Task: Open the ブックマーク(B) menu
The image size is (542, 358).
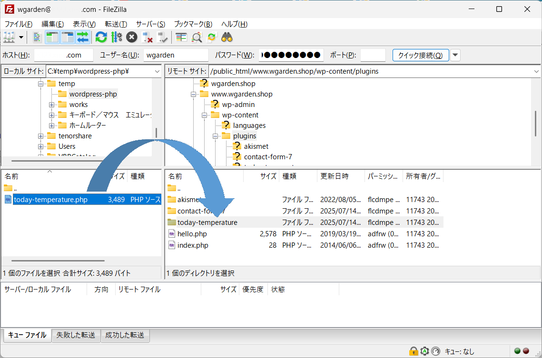Action: [x=193, y=24]
